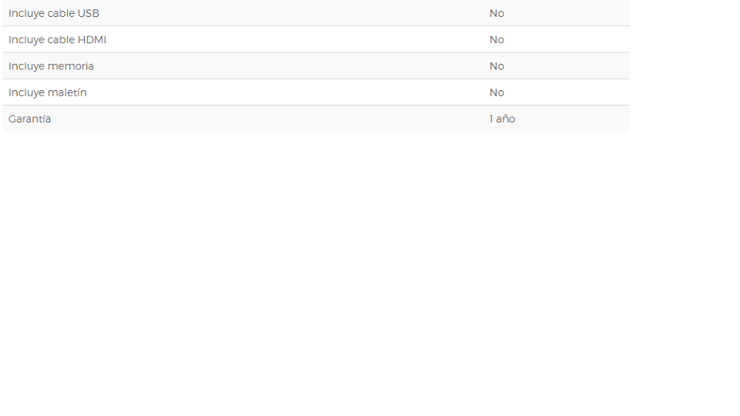The width and height of the screenshot is (740, 416).
Task: Click the 'Incluye maletín' label
Action: (48, 92)
